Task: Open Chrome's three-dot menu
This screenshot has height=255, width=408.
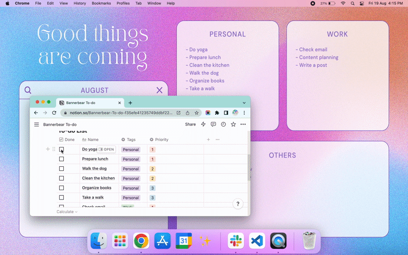Action: pos(244,113)
